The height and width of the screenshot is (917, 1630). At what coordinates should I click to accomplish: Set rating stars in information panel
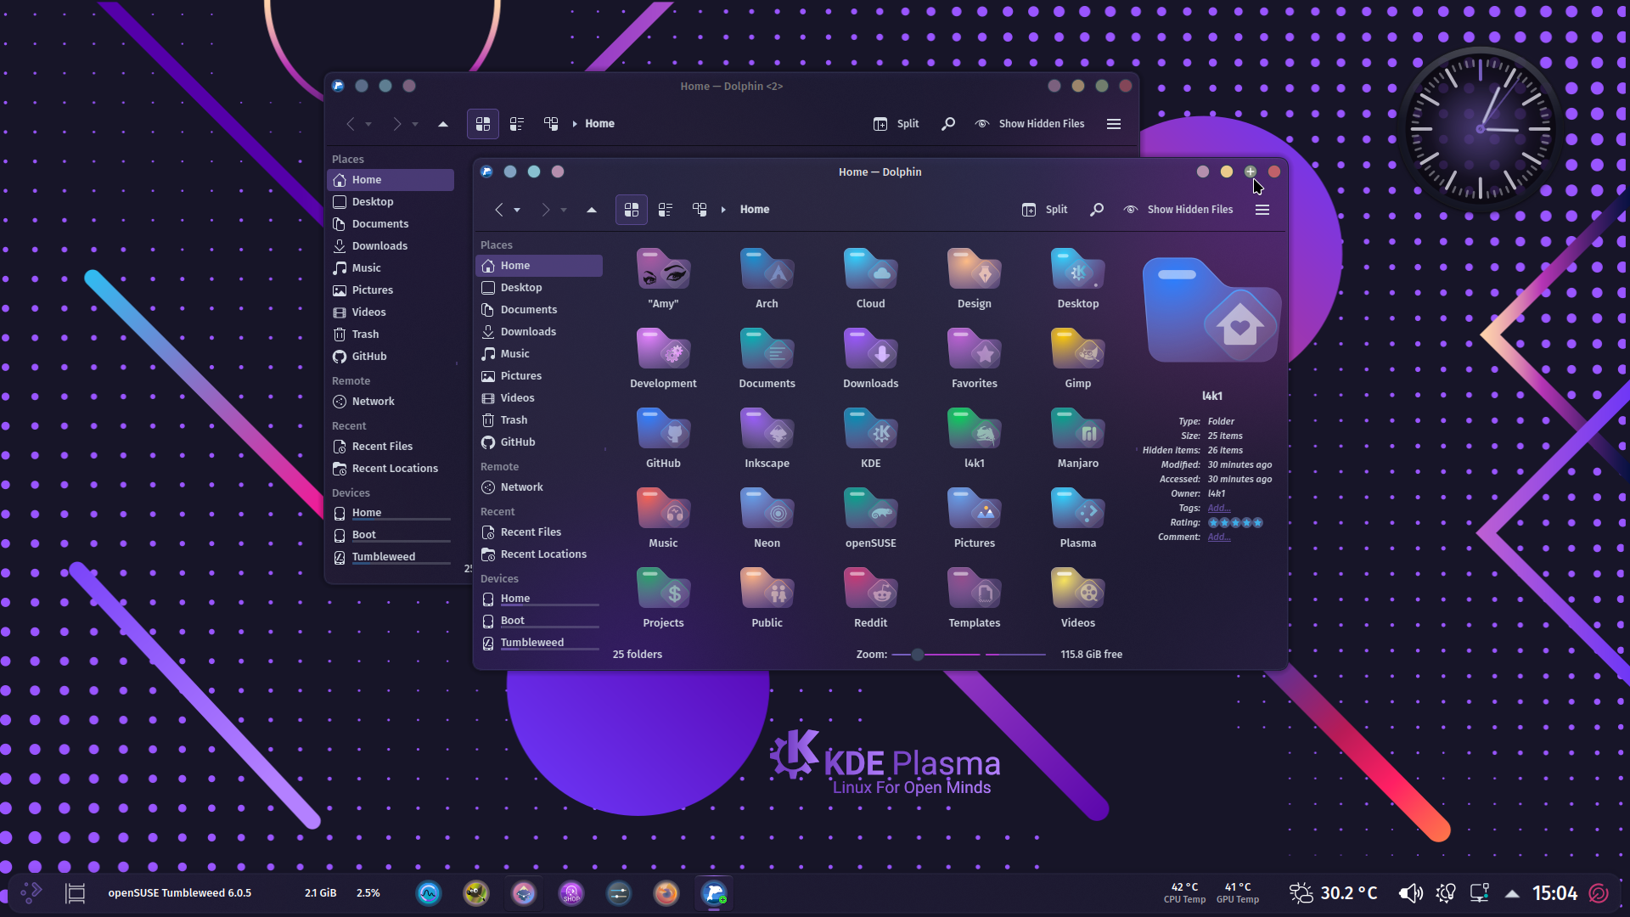pyautogui.click(x=1235, y=523)
